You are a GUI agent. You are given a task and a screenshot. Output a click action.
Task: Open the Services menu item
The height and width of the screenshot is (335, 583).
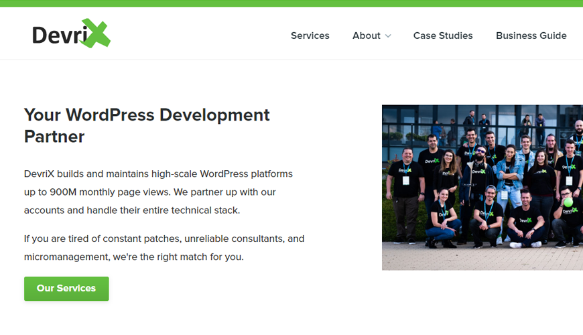[310, 36]
